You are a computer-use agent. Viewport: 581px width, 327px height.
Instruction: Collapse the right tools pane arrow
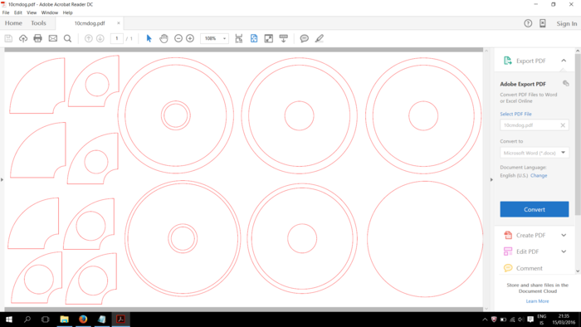(491, 179)
